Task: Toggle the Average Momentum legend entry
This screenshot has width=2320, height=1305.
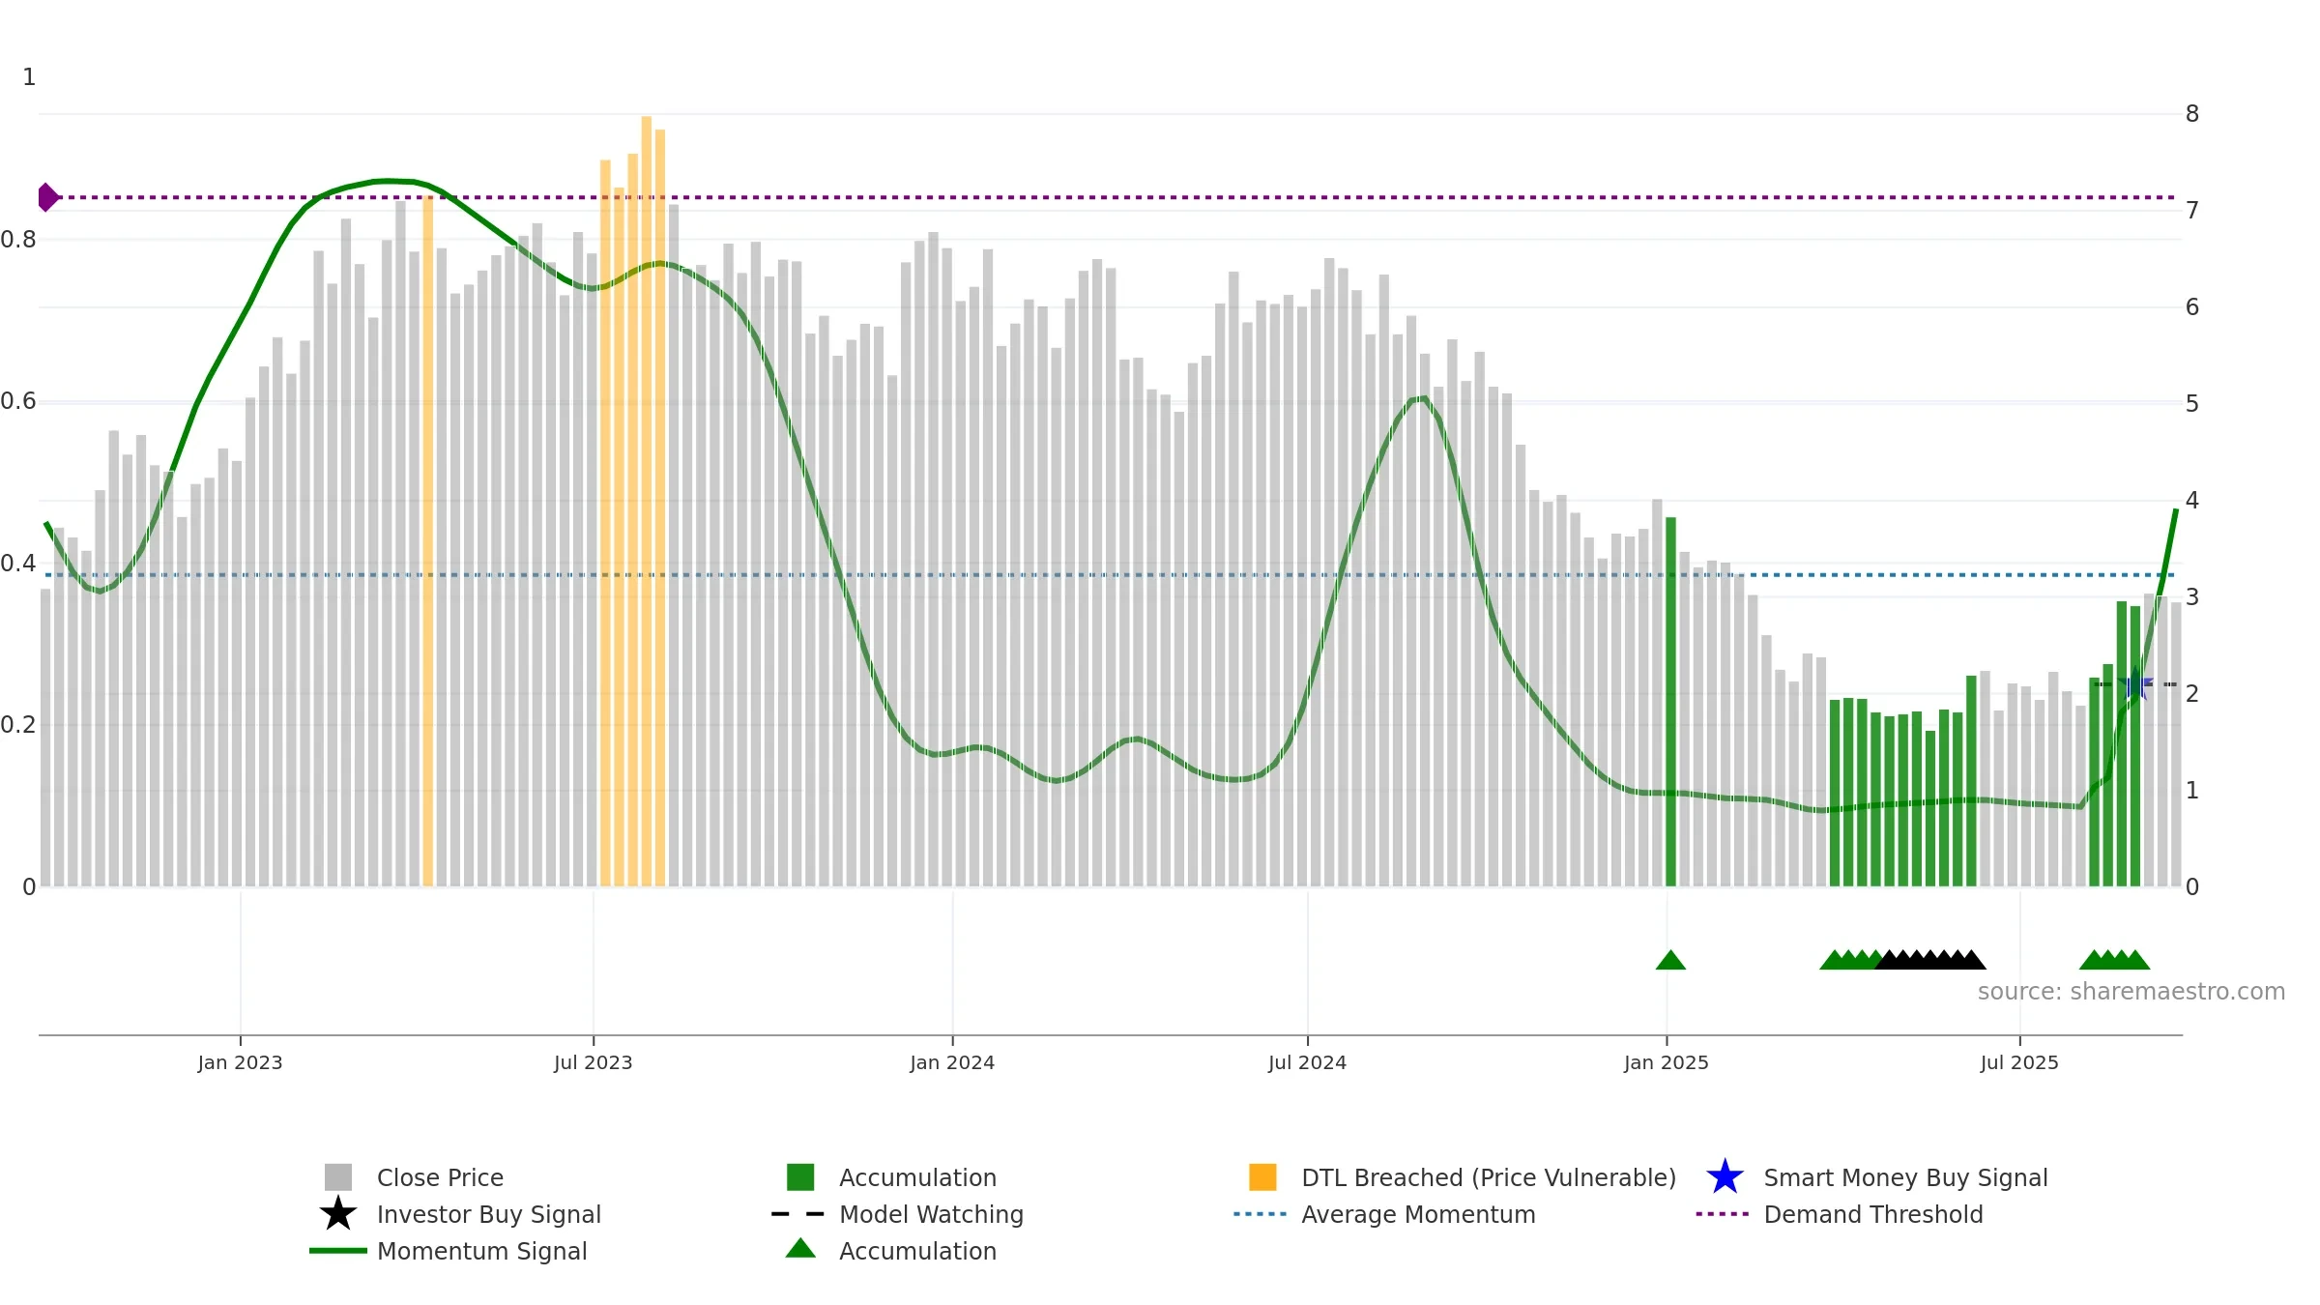Action: [1384, 1214]
